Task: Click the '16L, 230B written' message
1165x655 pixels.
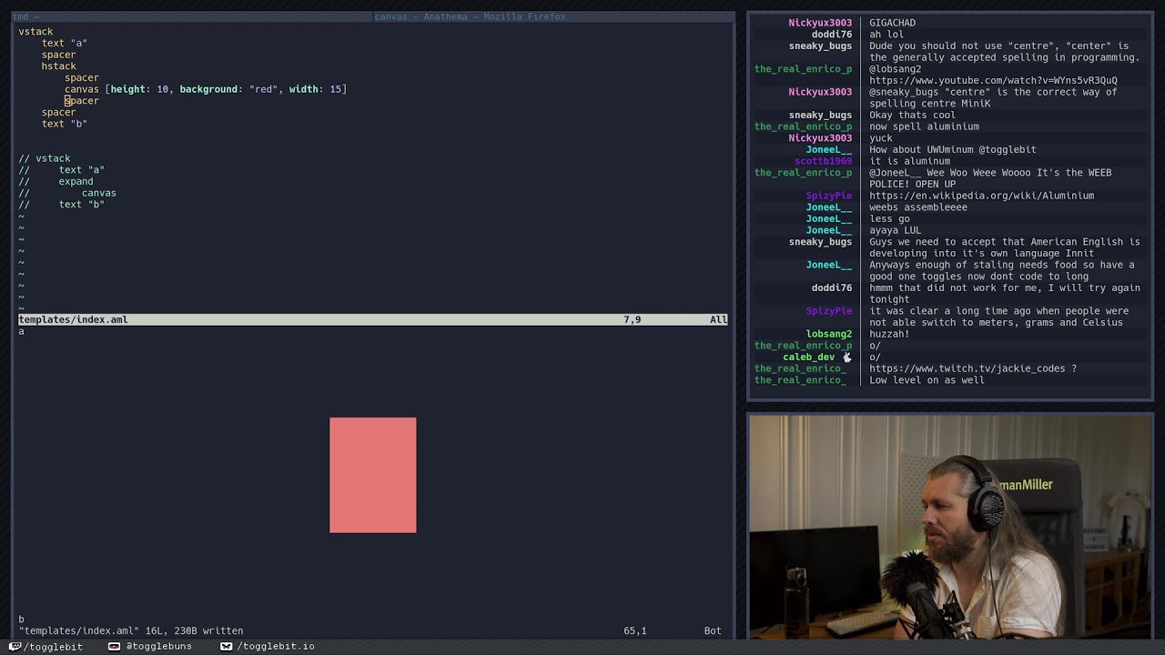Action: coord(194,630)
